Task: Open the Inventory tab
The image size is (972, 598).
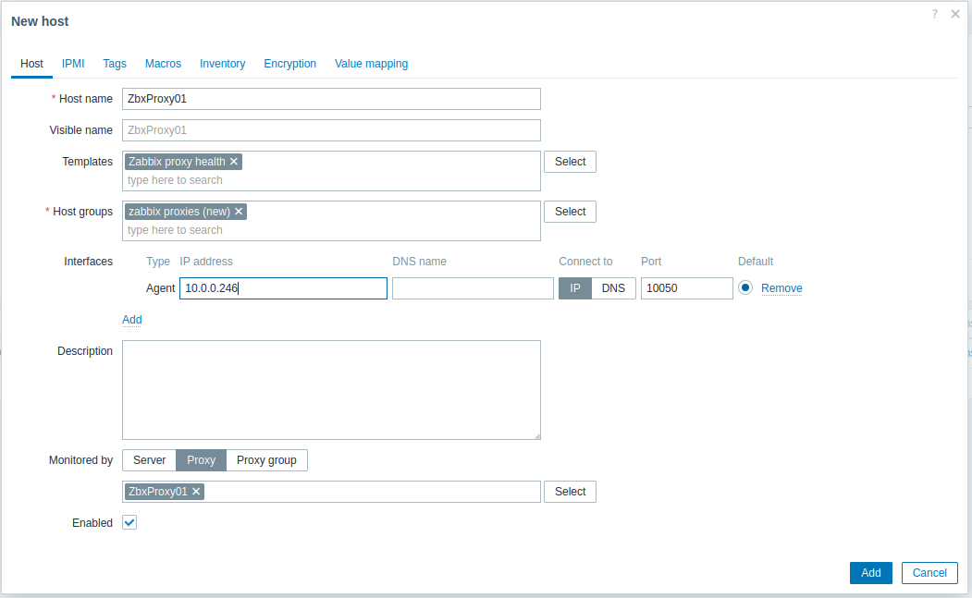Action: [223, 64]
